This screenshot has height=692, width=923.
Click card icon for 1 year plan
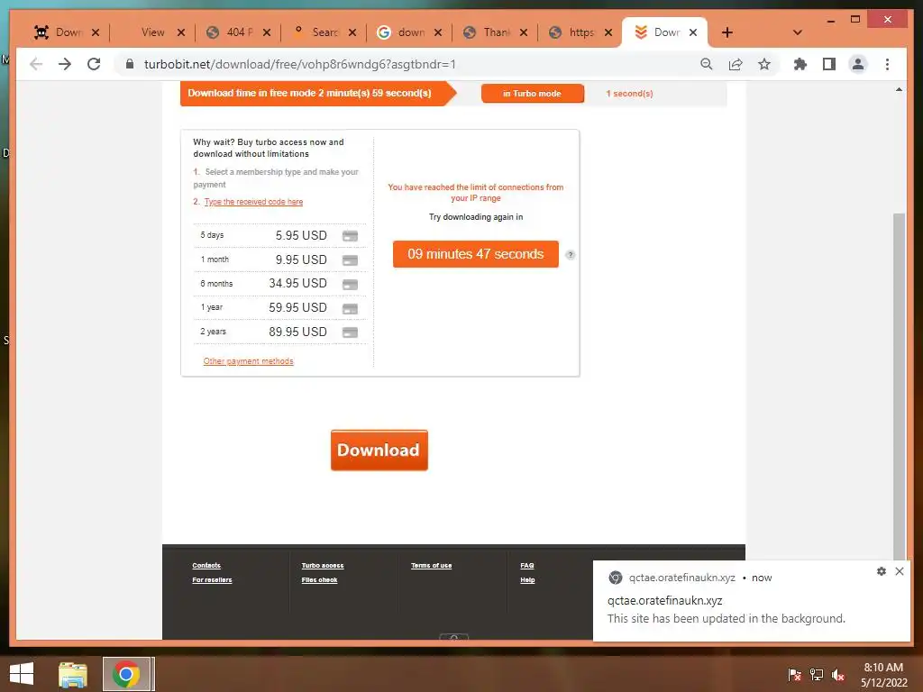(351, 308)
